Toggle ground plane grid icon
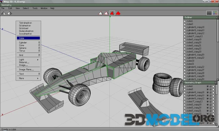The image size is (219, 131). [209, 13]
